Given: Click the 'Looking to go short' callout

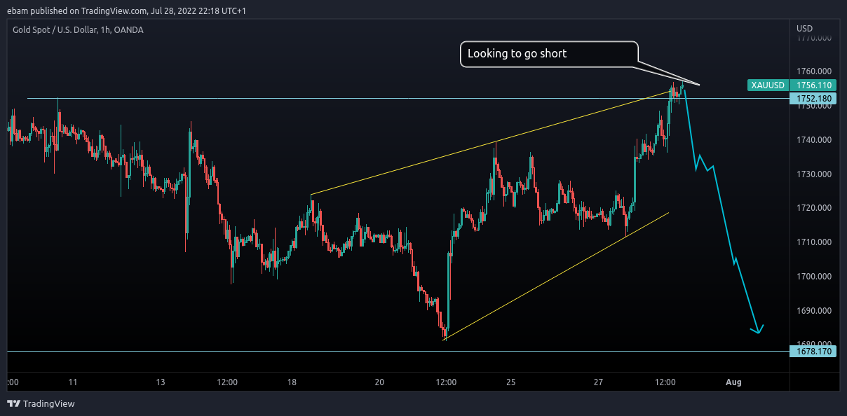Looking at the screenshot, I should pos(549,54).
